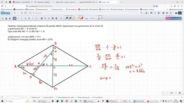Share the board
The image size is (184, 103).
click(x=155, y=13)
